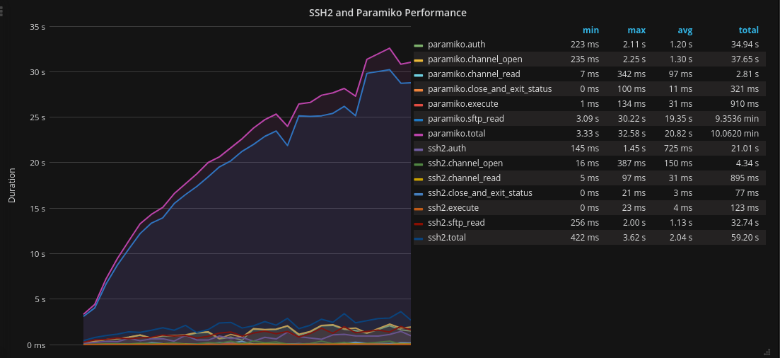Click the ssh2.sftp_read legend label
This screenshot has width=780, height=358.
coord(456,223)
